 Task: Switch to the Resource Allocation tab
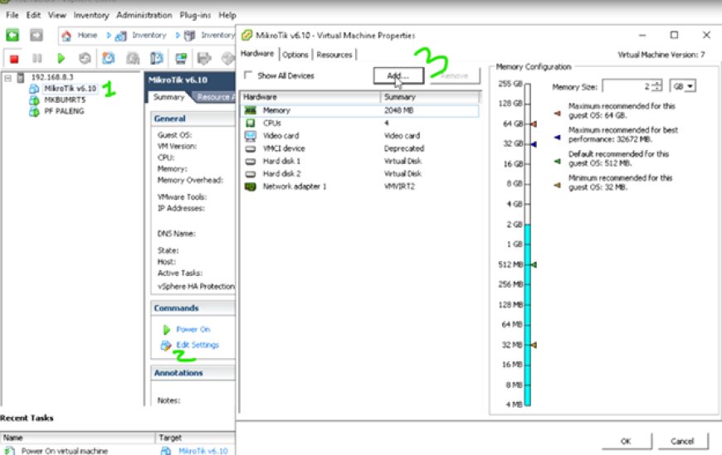215,97
